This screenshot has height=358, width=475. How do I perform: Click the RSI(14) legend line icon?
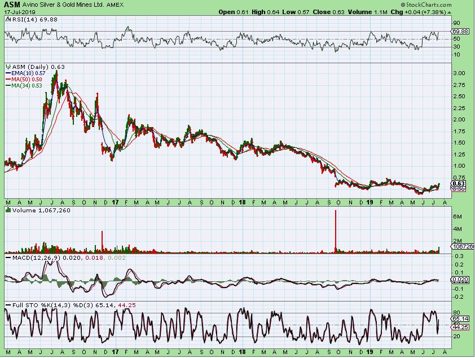tap(8, 19)
